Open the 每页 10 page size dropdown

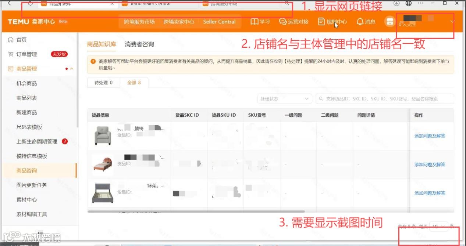point(439,227)
